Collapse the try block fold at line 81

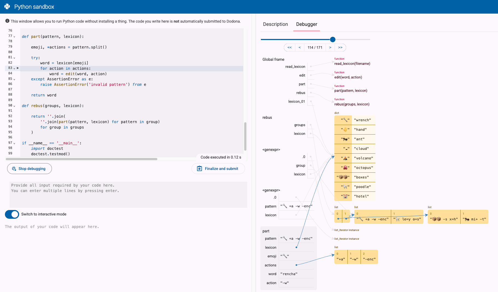(x=14, y=58)
